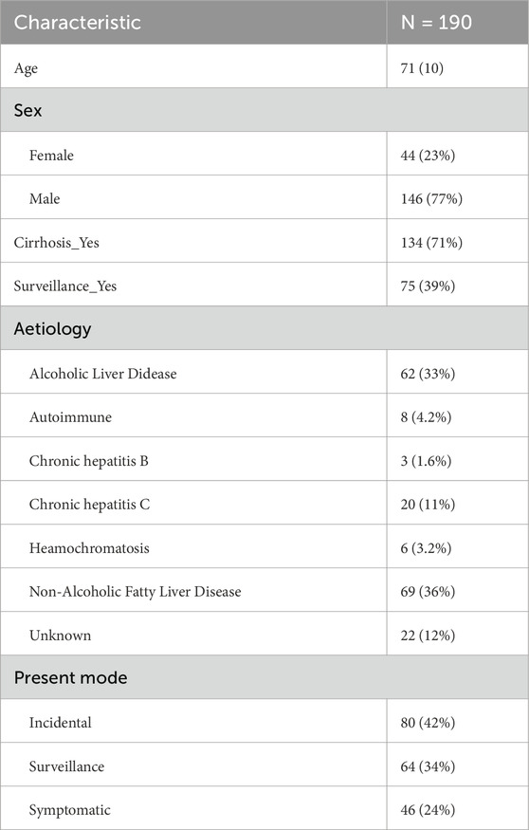This screenshot has width=529, height=830.
Task: Click the N = 190 column header
Action: point(436,22)
